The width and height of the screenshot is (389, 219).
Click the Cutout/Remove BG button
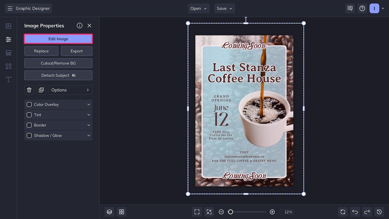pyautogui.click(x=58, y=63)
